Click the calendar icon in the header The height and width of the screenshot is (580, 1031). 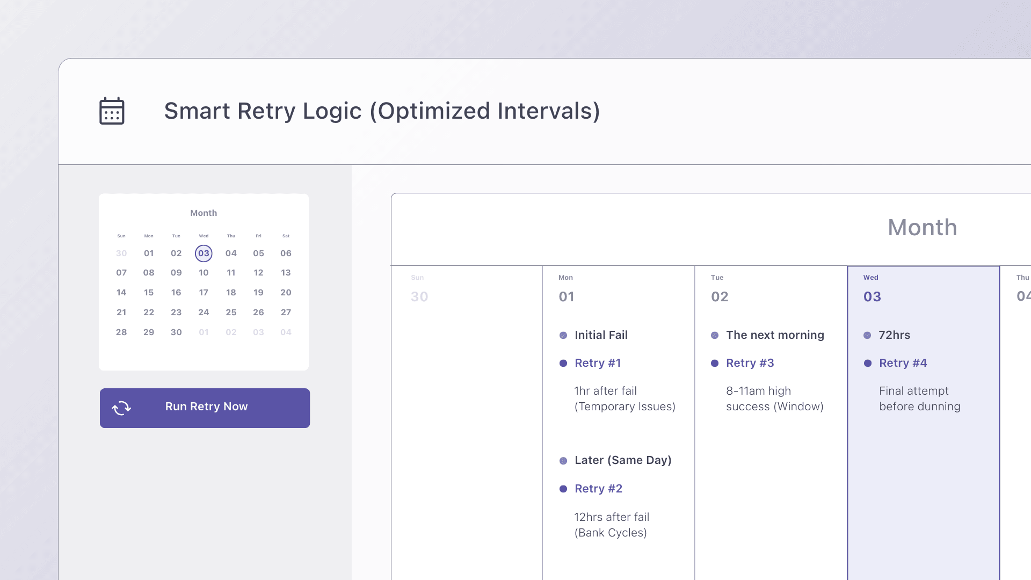[112, 111]
